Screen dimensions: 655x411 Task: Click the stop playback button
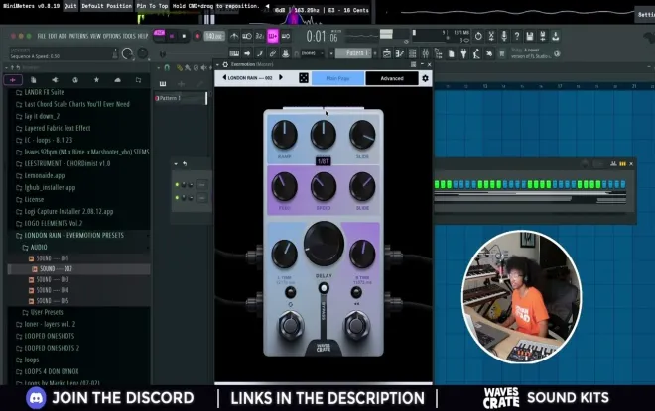[x=184, y=37]
